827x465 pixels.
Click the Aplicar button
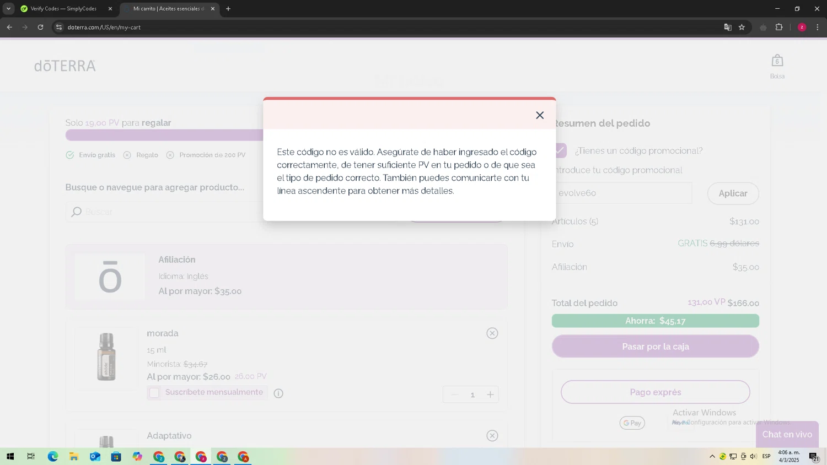pyautogui.click(x=733, y=193)
